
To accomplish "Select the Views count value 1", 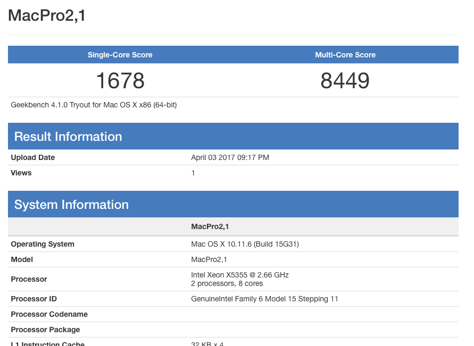I will [193, 173].
